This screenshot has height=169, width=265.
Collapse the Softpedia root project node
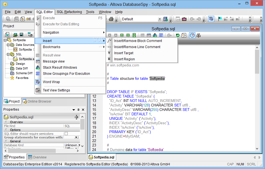[5, 40]
